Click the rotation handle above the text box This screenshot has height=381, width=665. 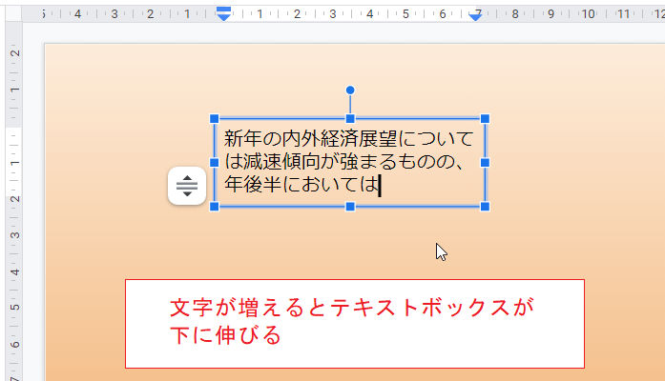pos(350,90)
